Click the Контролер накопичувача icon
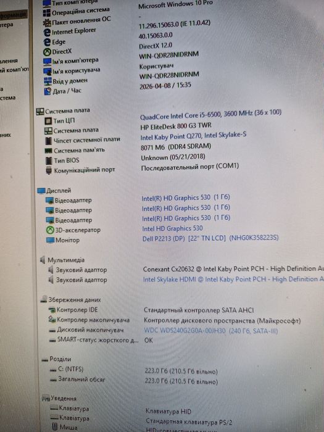This screenshot has height=432, width=324. (52, 320)
